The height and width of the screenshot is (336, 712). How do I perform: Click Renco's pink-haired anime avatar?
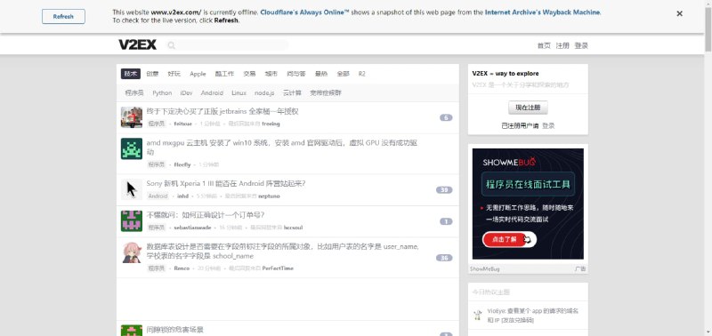132,252
